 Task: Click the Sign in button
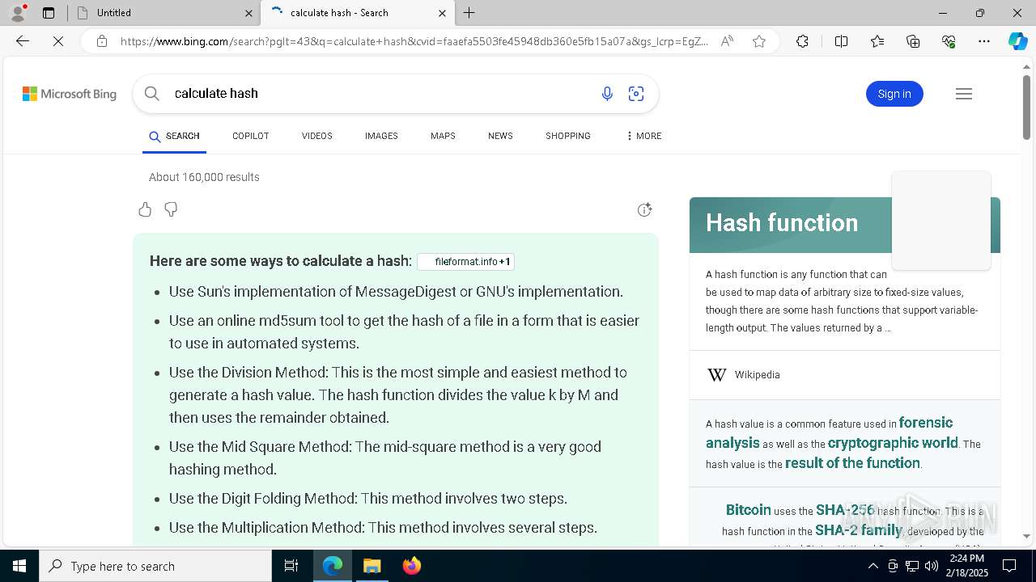point(894,94)
